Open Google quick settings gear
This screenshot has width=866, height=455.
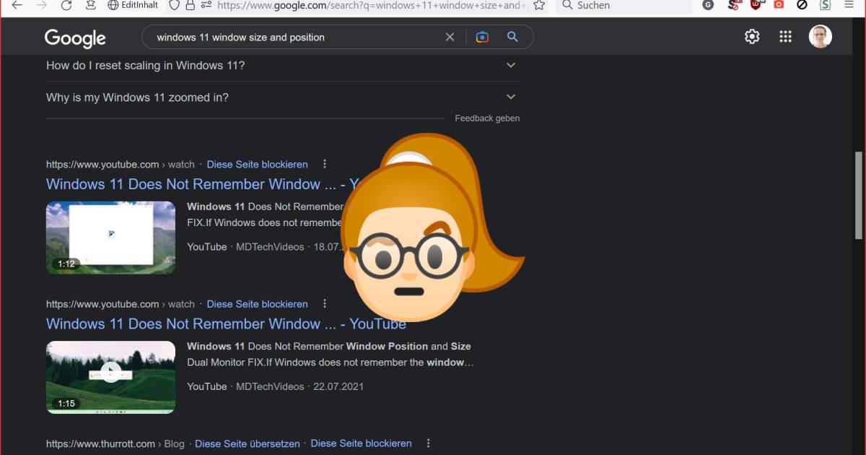[751, 36]
